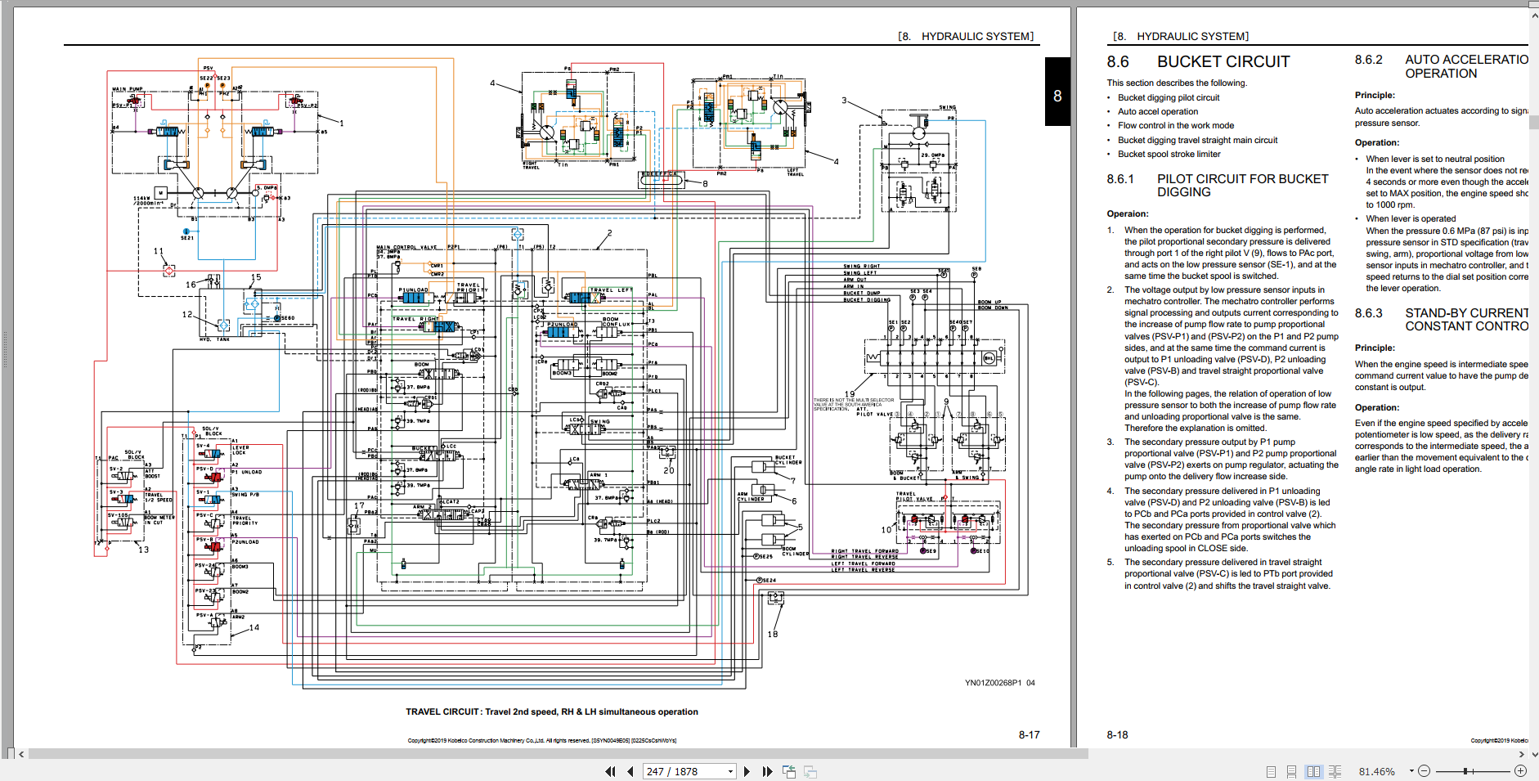Switch to single page view
The height and width of the screenshot is (781, 1539).
pyautogui.click(x=1271, y=771)
